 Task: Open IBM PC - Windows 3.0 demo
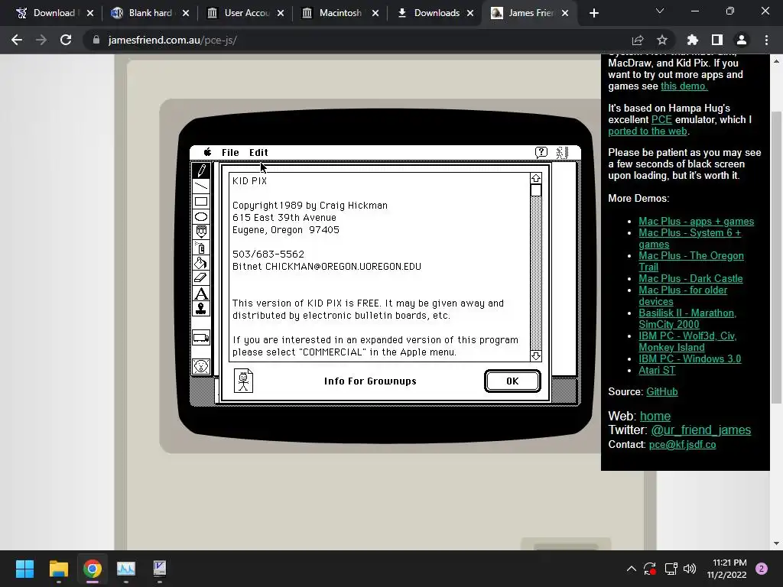690,359
